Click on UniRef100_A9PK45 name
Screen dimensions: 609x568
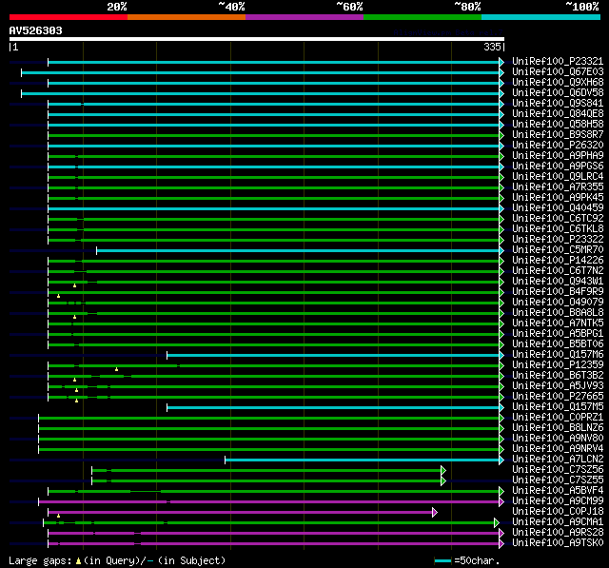tap(558, 198)
